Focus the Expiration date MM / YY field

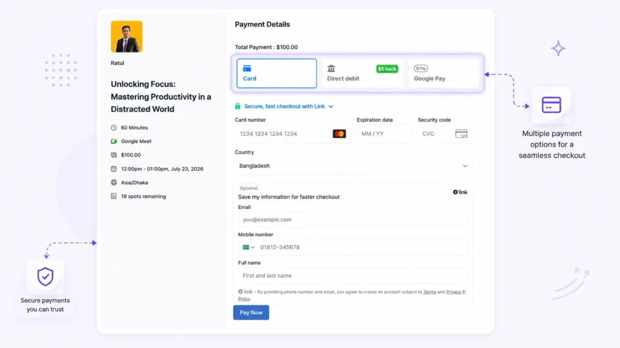point(384,134)
